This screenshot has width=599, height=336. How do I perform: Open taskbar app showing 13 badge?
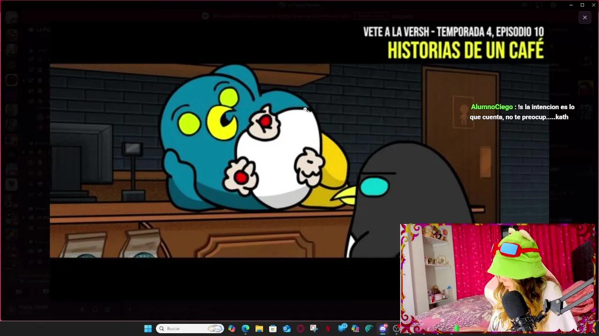[342, 329]
